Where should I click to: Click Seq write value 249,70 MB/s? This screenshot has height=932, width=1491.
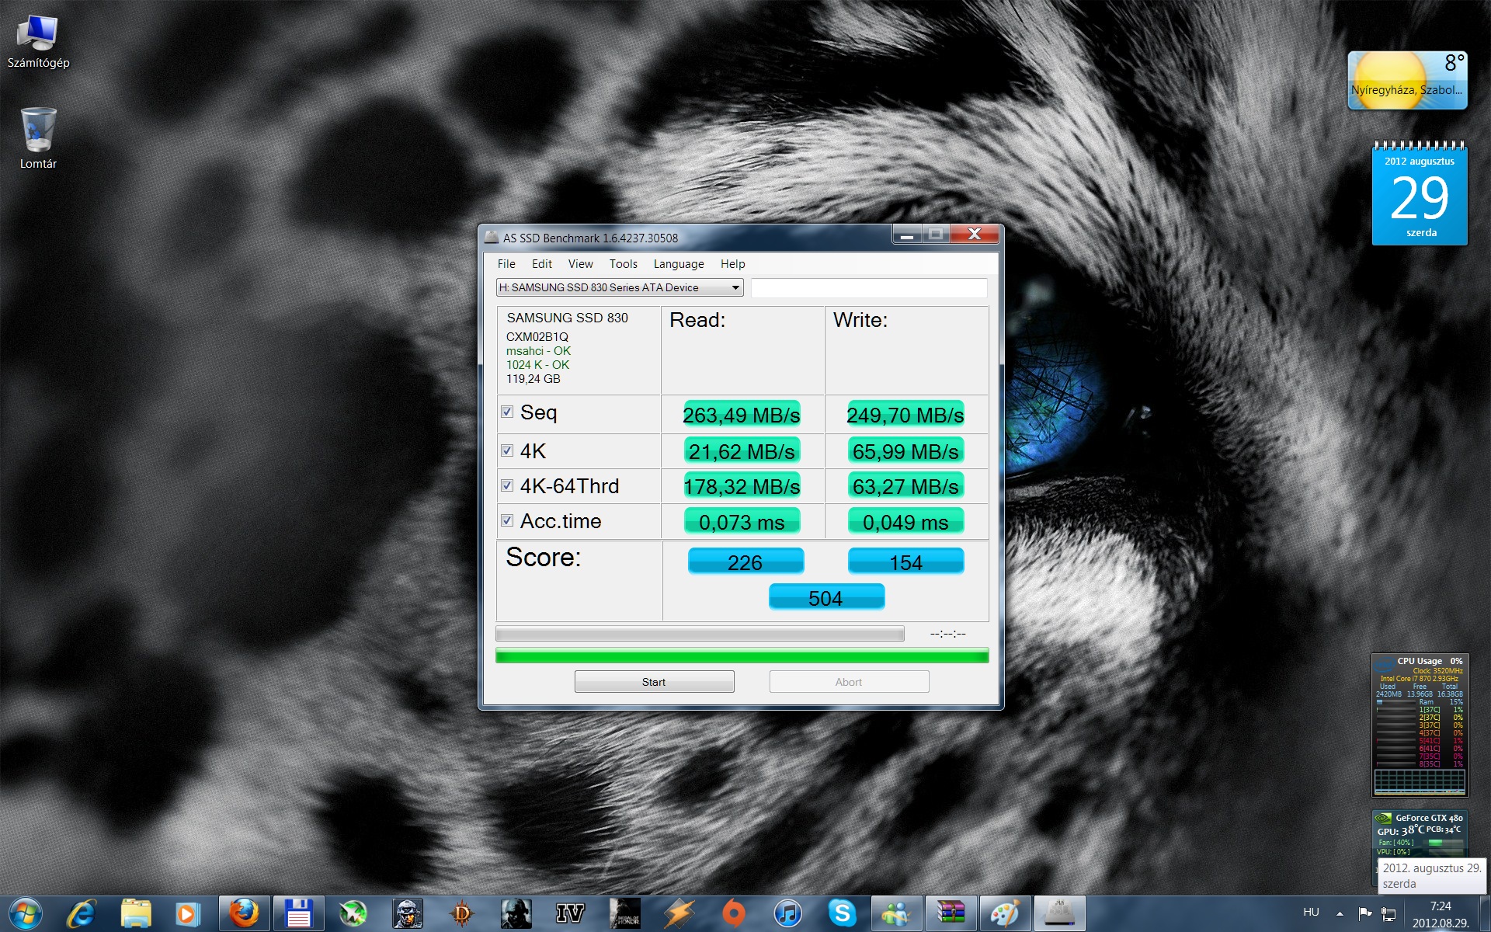[x=905, y=415]
